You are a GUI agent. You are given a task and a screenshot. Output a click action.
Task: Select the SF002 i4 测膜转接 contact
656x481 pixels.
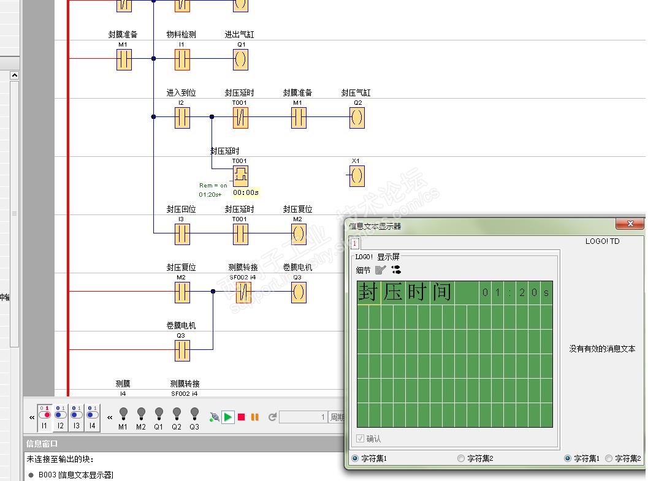[x=243, y=292]
